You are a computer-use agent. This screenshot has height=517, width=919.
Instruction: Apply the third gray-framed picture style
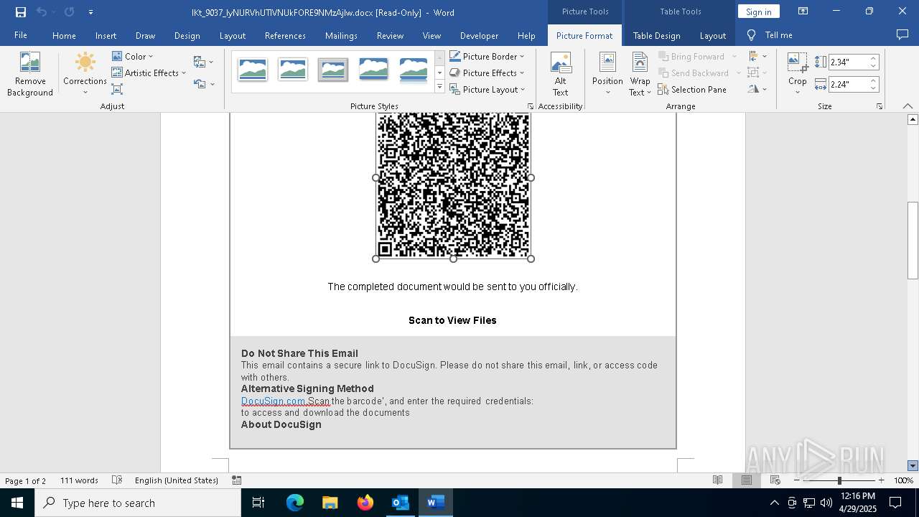point(333,70)
